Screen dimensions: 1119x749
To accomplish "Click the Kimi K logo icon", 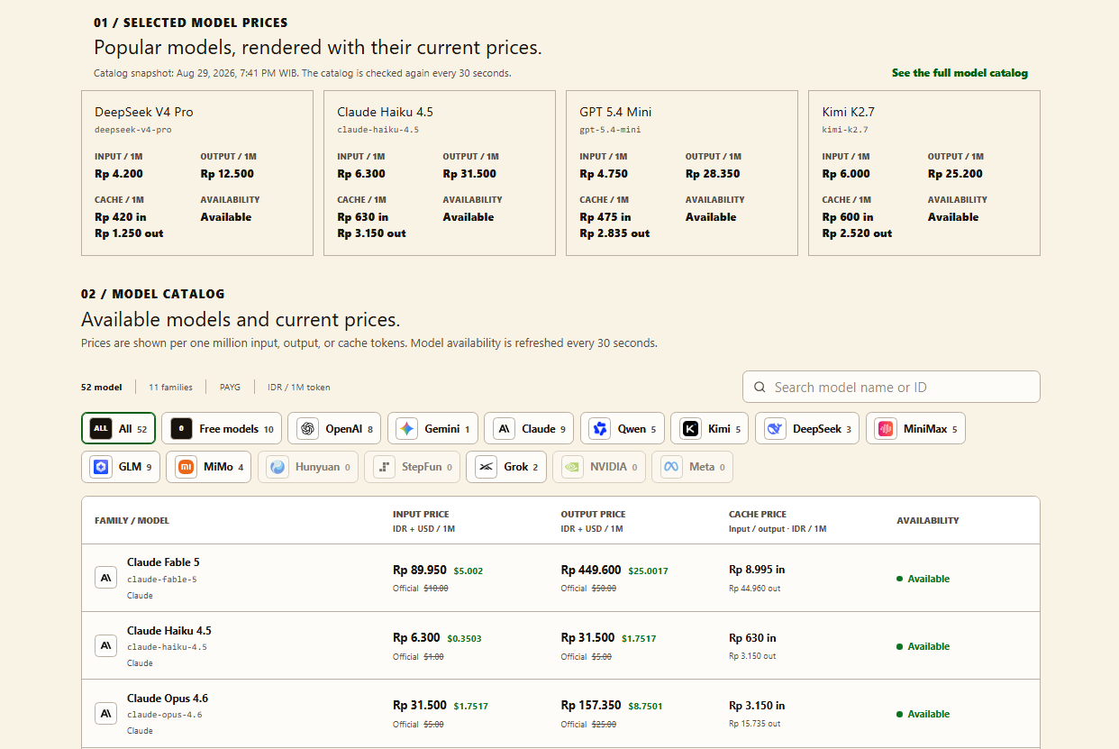I will pos(691,429).
